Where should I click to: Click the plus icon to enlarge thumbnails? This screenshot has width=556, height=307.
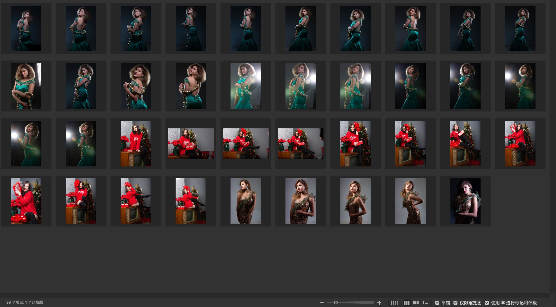point(379,303)
